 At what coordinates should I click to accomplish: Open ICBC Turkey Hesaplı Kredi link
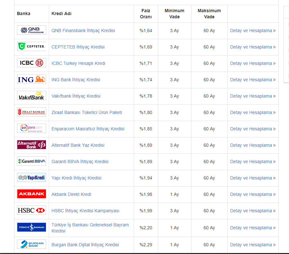[x=78, y=63]
